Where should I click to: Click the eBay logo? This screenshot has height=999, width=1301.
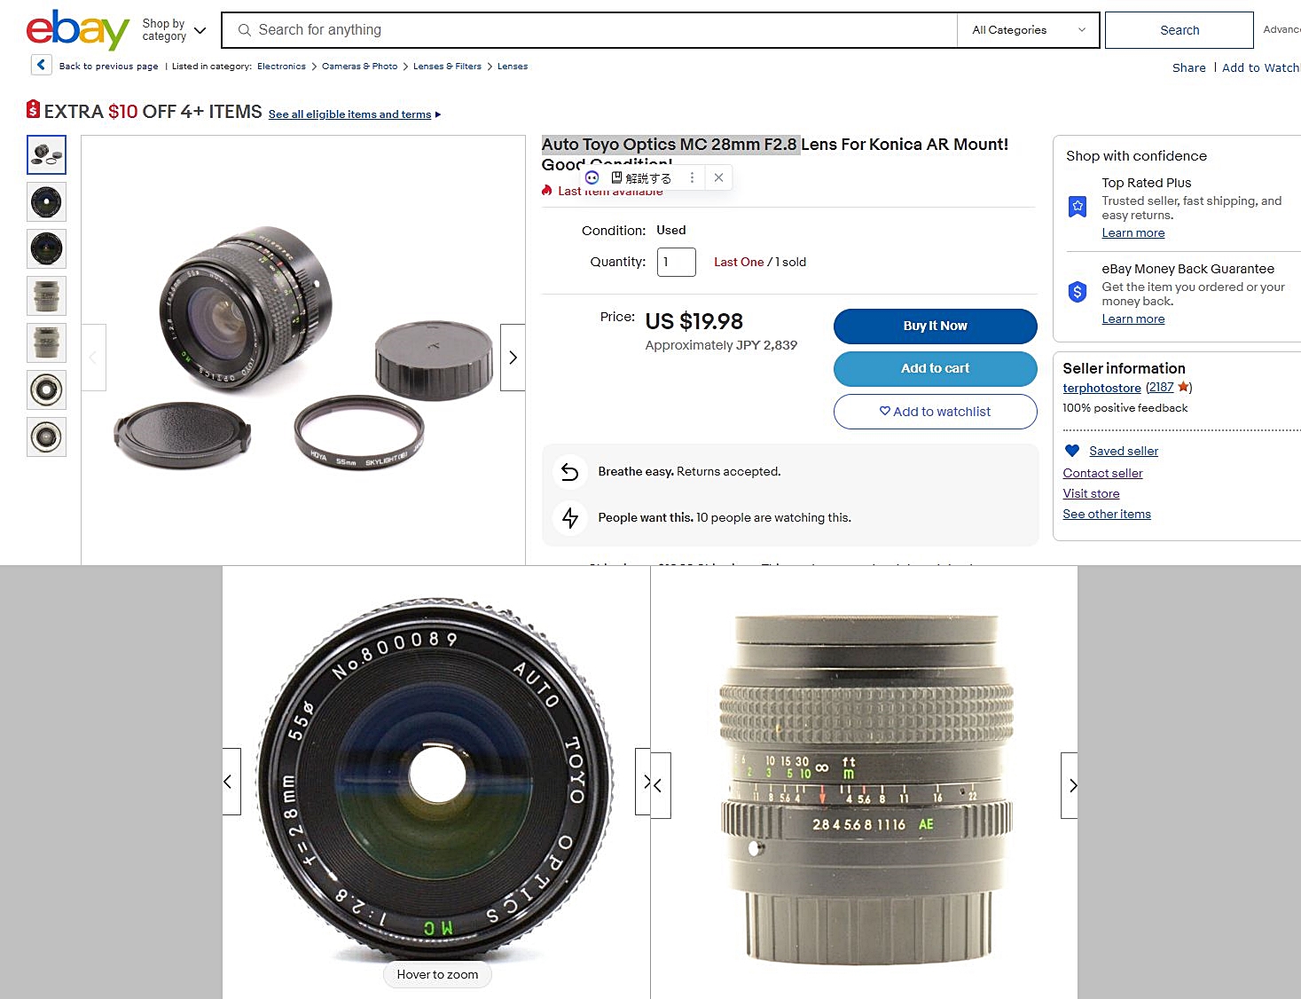pyautogui.click(x=78, y=30)
